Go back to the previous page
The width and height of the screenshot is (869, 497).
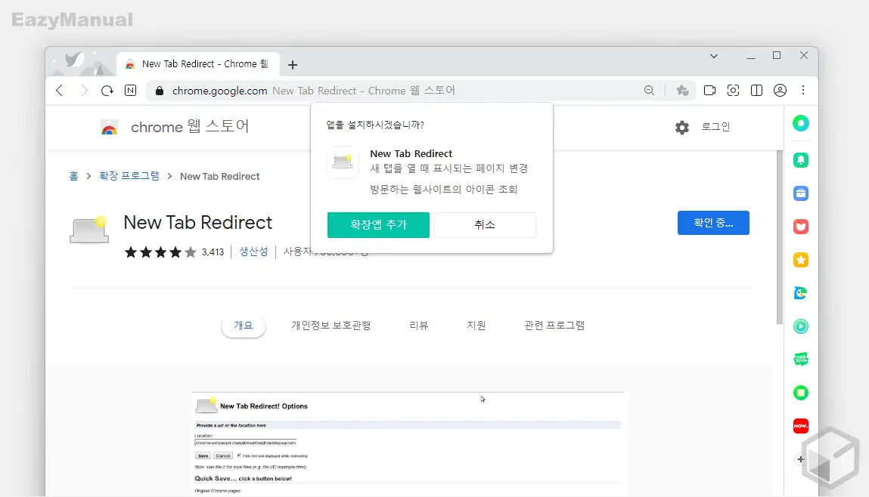coord(59,90)
